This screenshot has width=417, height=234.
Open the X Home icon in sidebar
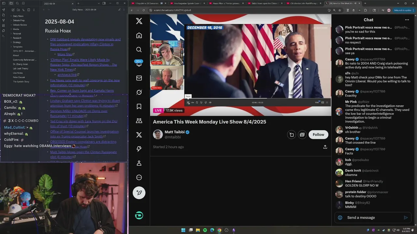coord(139,35)
